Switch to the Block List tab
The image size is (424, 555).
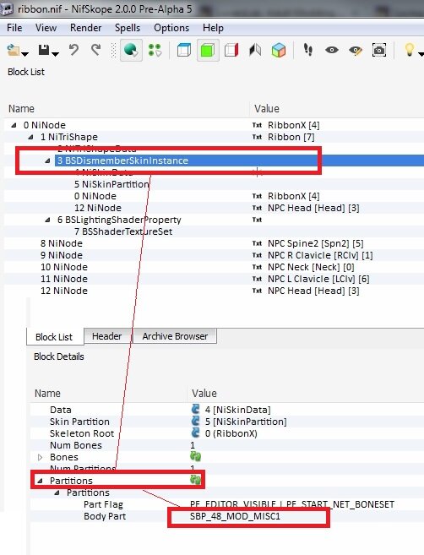point(54,336)
